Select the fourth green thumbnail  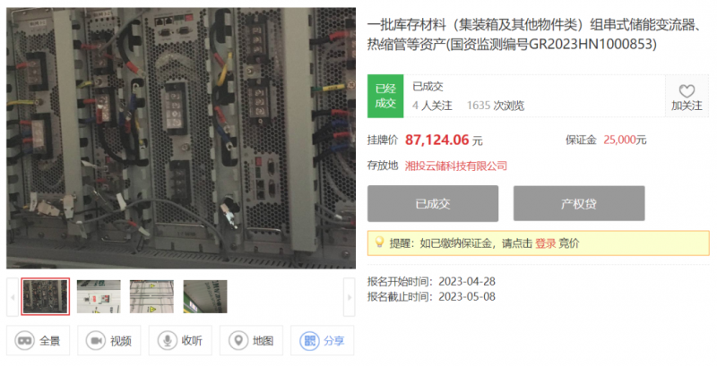pyautogui.click(x=205, y=296)
